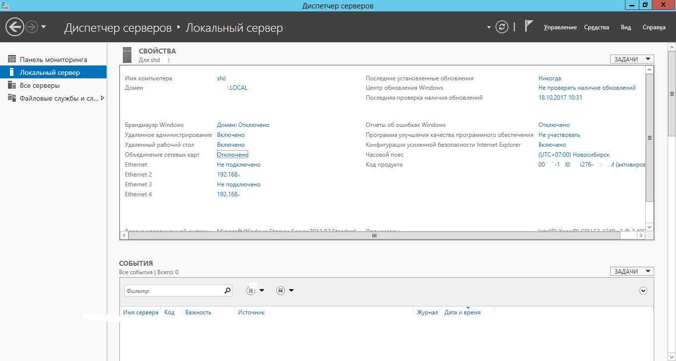Viewport: 676px width, 361px height.
Task: Click the Никогда last installed updates link
Action: pyautogui.click(x=550, y=78)
